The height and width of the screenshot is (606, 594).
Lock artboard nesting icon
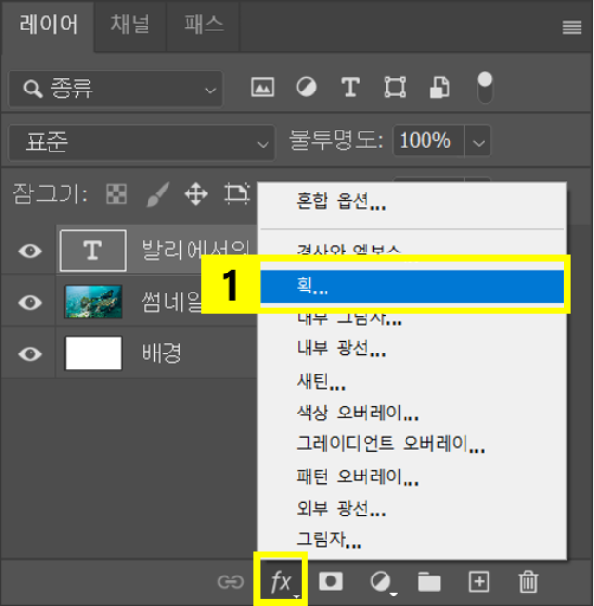point(236,192)
